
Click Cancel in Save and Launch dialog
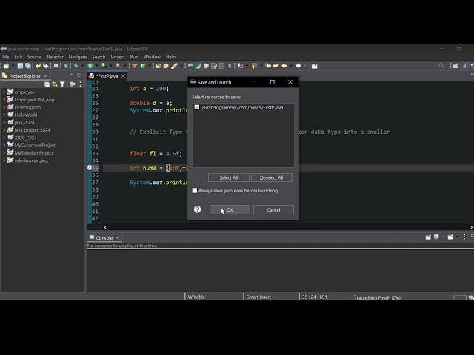pyautogui.click(x=273, y=209)
